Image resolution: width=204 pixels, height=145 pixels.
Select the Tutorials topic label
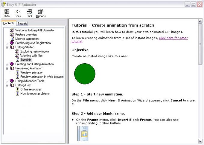(x=26, y=60)
